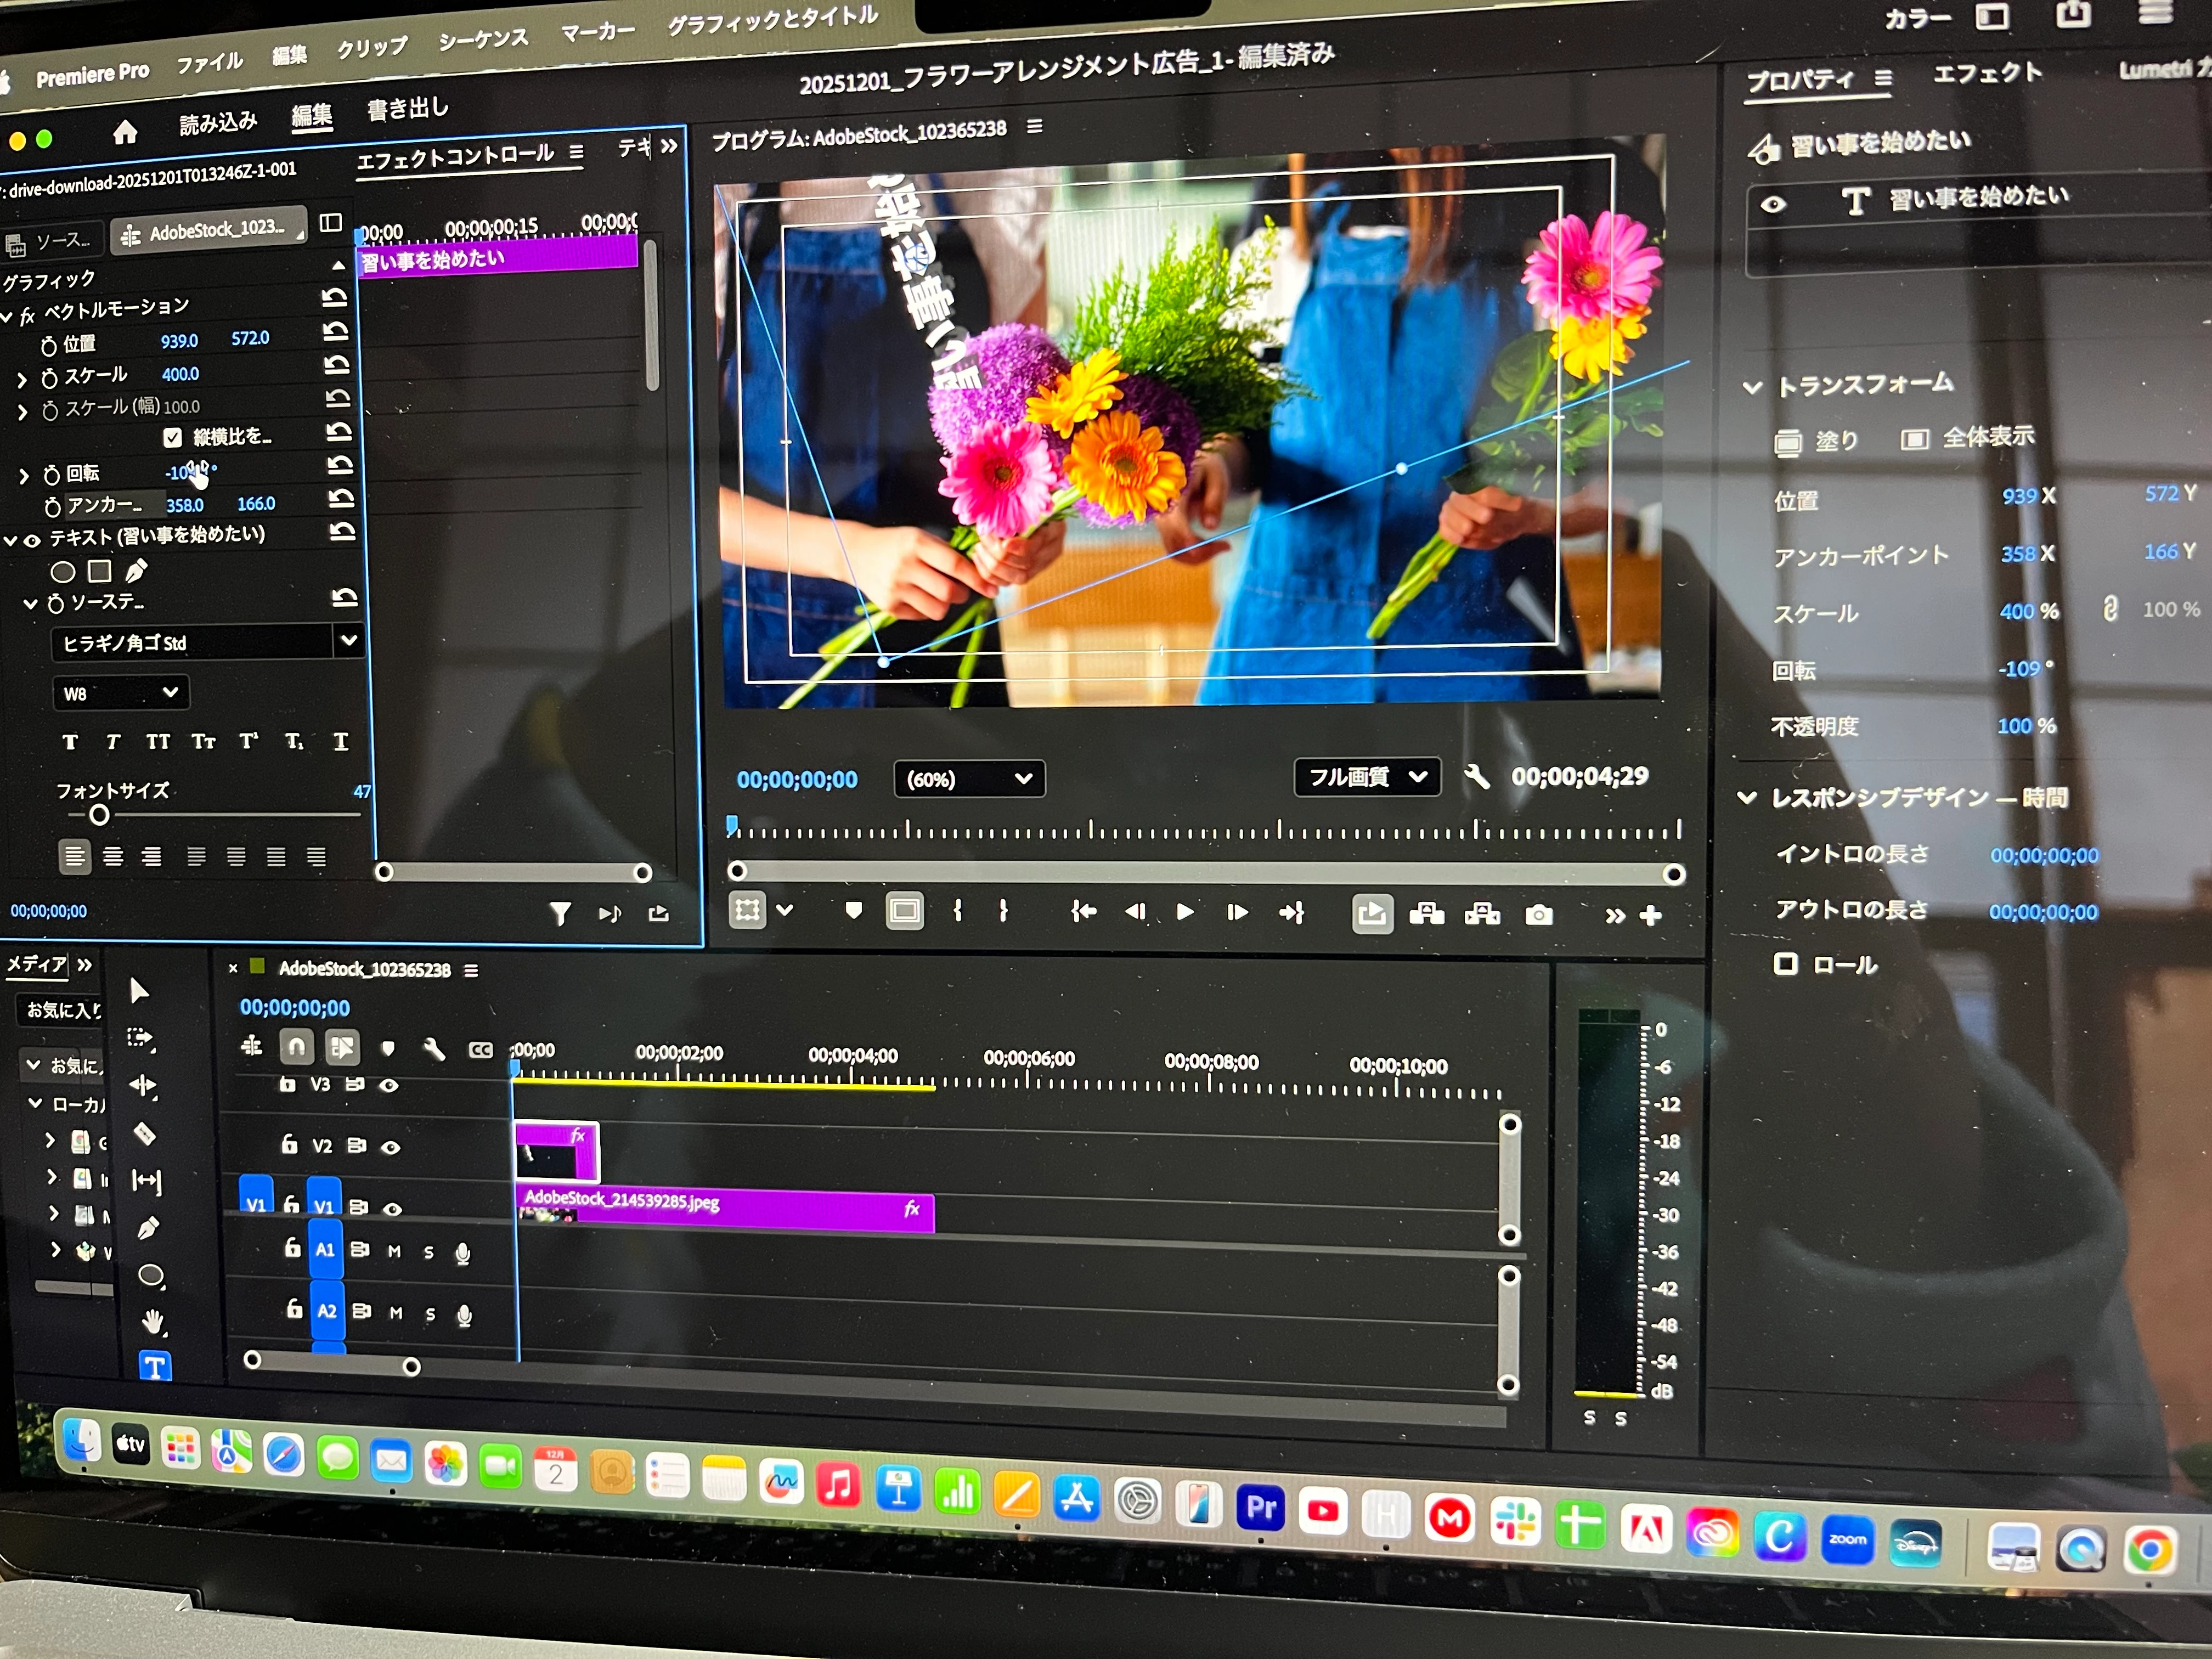Select the Track Select Forward tool

point(141,1038)
